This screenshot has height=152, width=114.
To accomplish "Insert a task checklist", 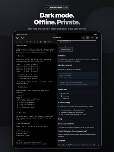I will [x=41, y=42].
